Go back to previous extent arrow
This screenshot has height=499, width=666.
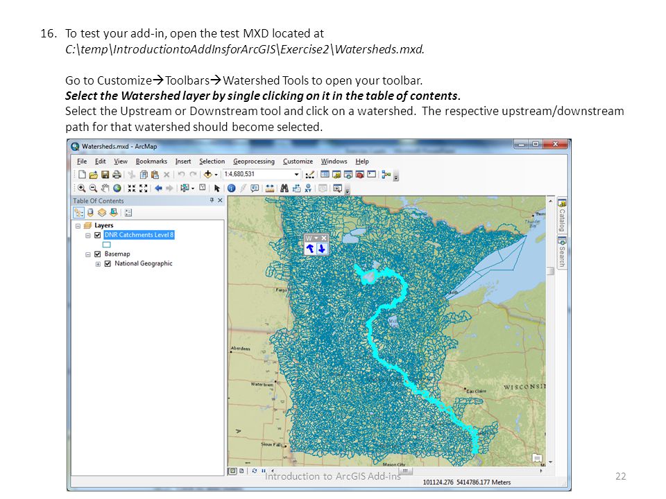158,189
